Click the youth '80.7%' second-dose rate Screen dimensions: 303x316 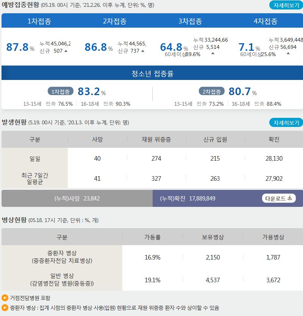pyautogui.click(x=242, y=91)
